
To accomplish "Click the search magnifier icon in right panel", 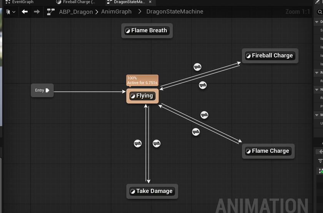I will (320, 12).
